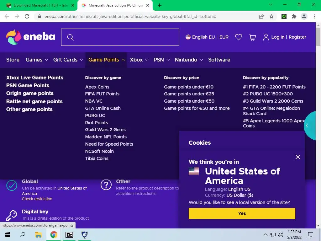Click the Other question mark icon

(x=106, y=185)
